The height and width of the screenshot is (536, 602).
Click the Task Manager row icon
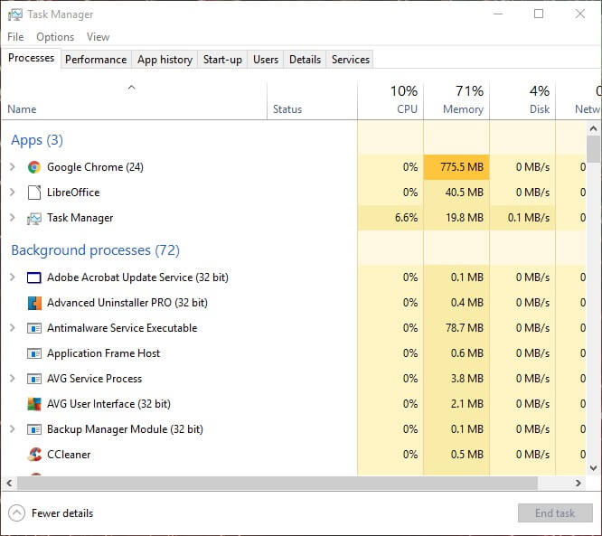pos(34,218)
